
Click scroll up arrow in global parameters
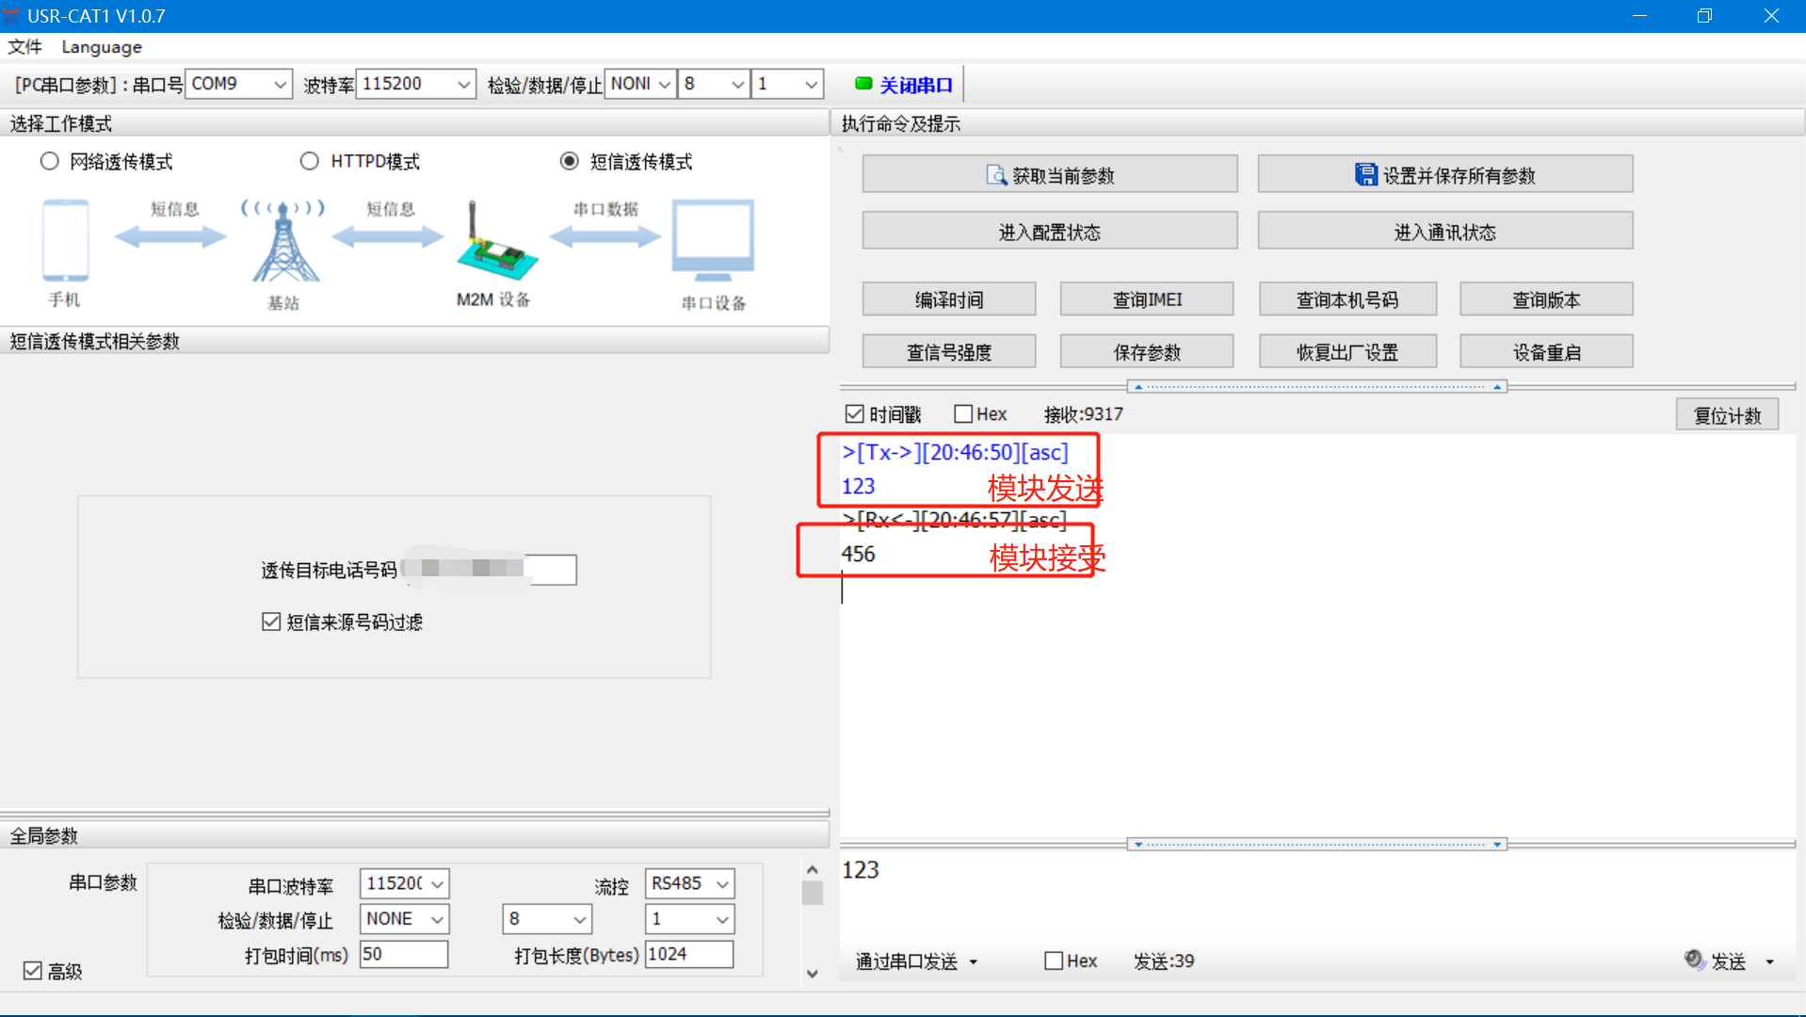coord(812,869)
